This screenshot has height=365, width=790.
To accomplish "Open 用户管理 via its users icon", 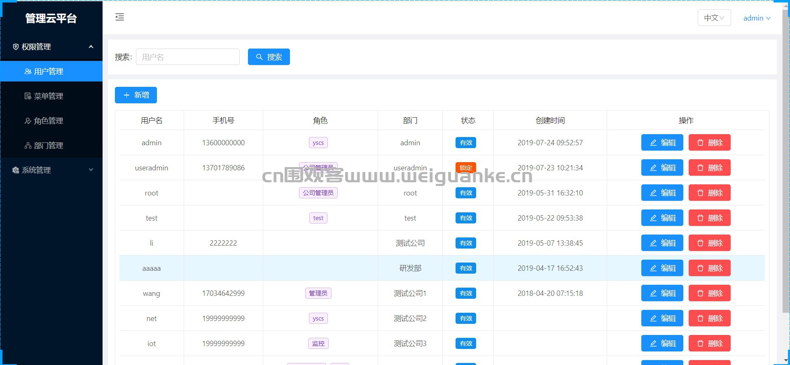I will click(28, 72).
